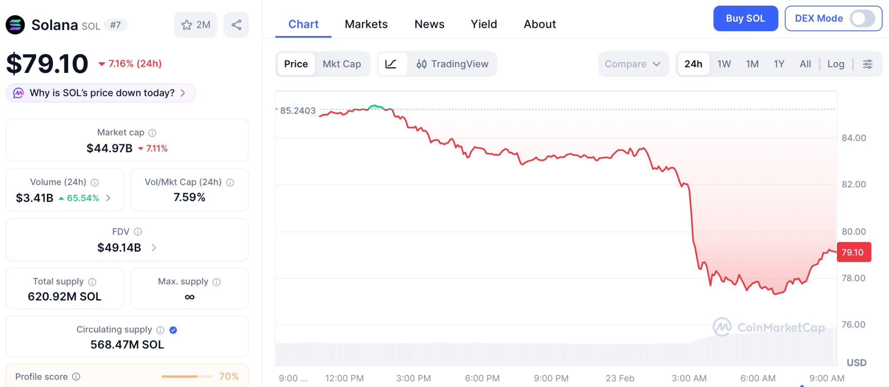The height and width of the screenshot is (387, 889).
Task: Click the Volume (24h) info icon
Action: [95, 182]
